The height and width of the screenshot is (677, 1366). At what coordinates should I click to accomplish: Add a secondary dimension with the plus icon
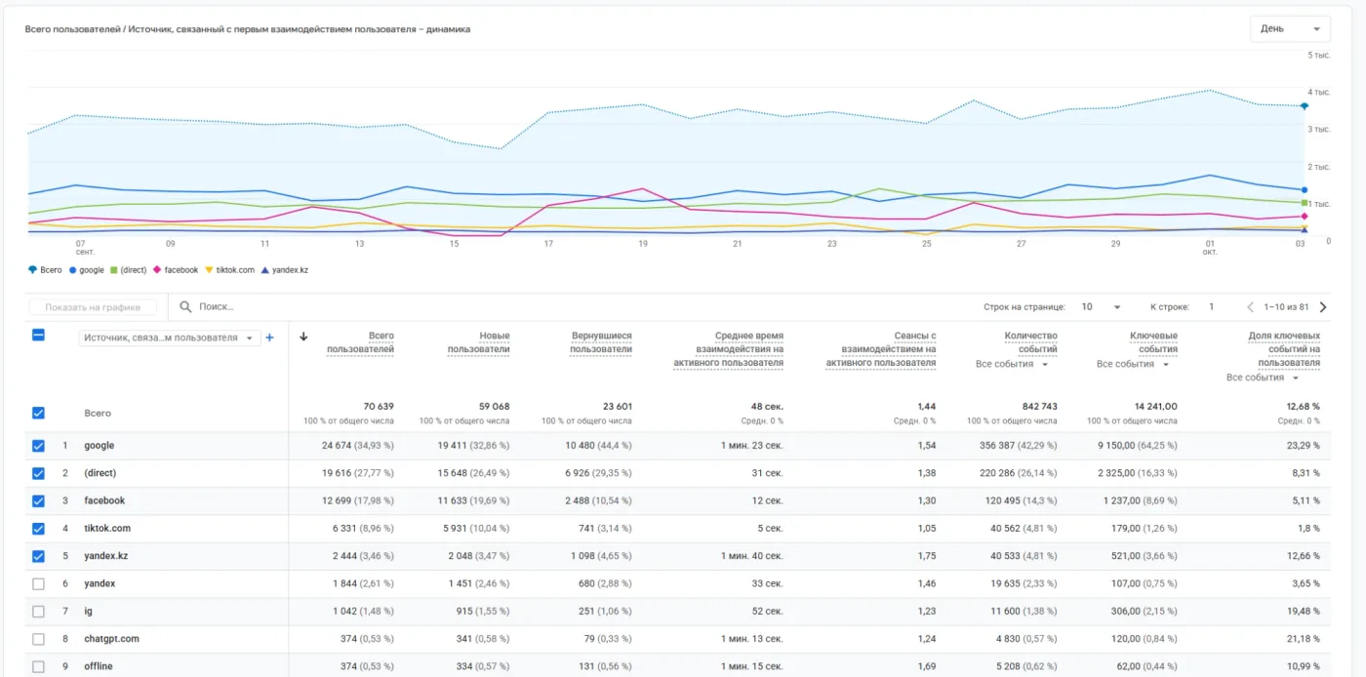(x=270, y=338)
